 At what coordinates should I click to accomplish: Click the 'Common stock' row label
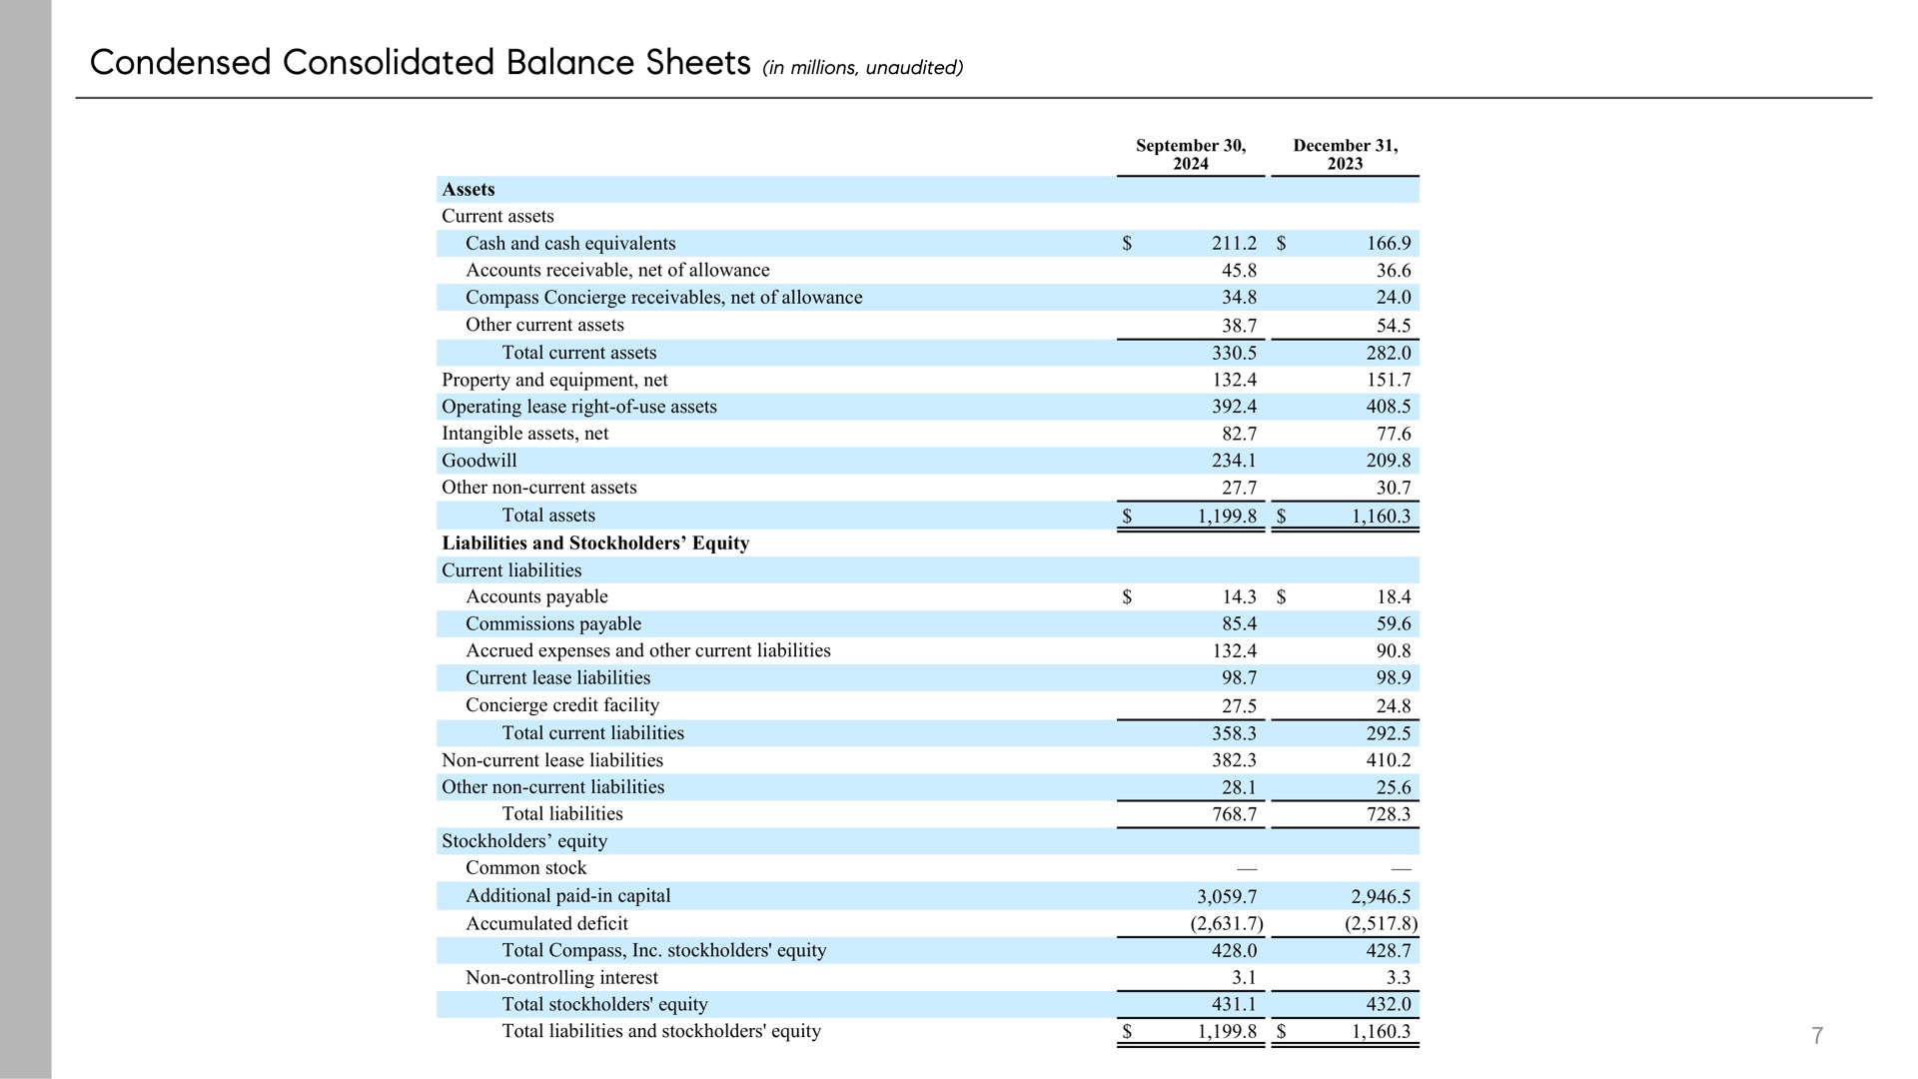pos(525,868)
